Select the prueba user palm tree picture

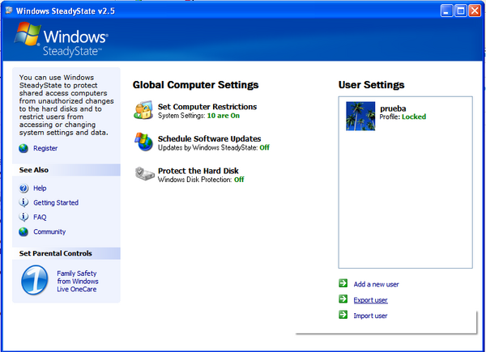pos(360,116)
